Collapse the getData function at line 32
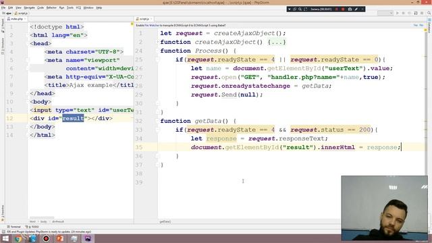 click(x=157, y=121)
